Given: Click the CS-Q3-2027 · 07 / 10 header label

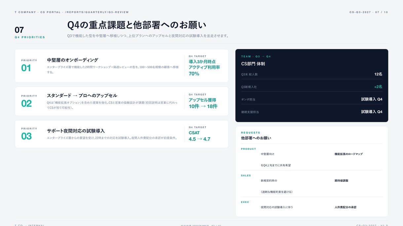Looking at the screenshot, I should coord(369,12).
